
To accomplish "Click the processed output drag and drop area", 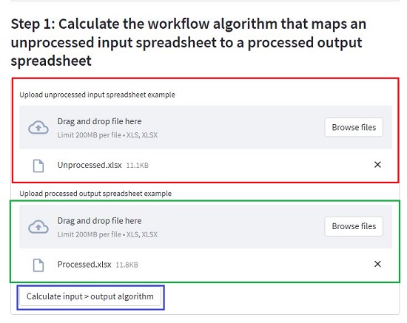I will (206, 227).
